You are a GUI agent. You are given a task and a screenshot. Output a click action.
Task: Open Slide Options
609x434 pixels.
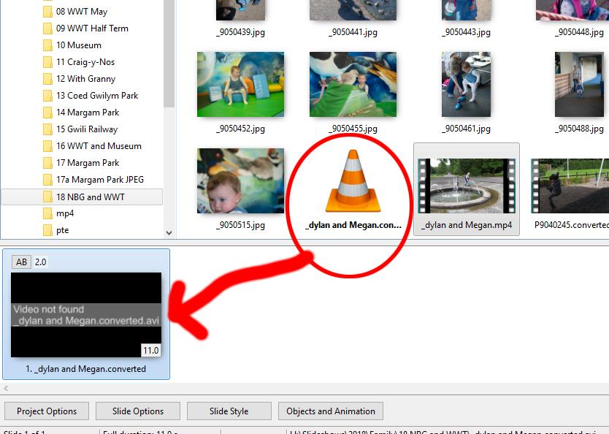coord(138,411)
